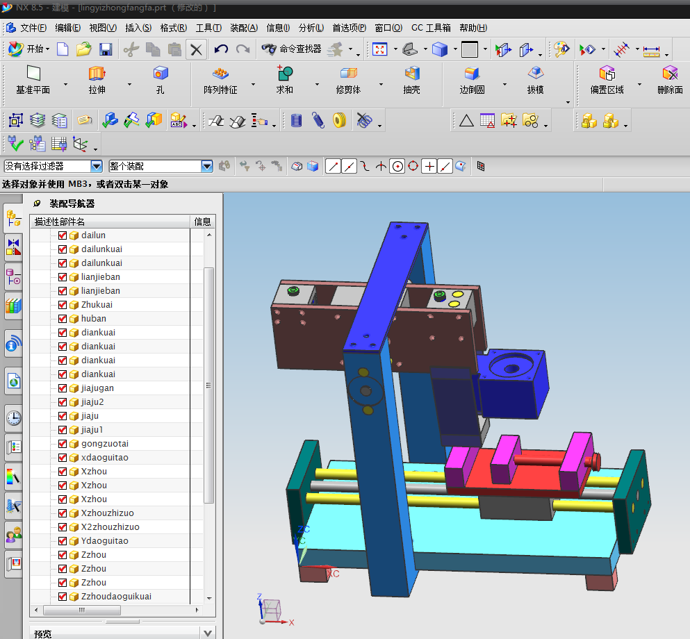Open the Roles sidebar tab with people icon
Image resolution: width=690 pixels, height=639 pixels.
click(x=14, y=534)
